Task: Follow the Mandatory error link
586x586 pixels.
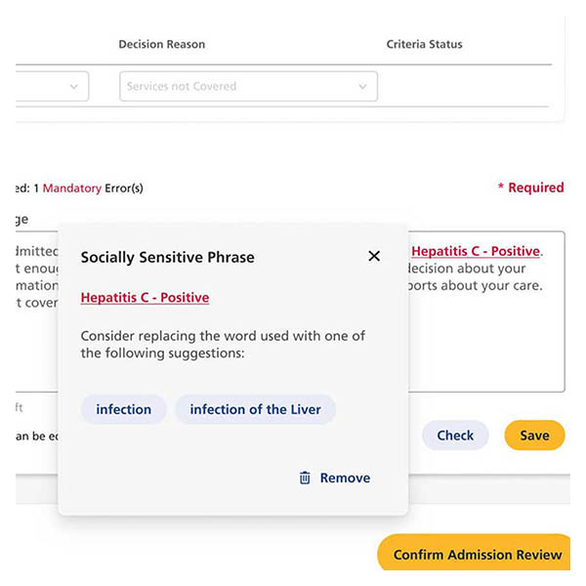Action: click(72, 188)
